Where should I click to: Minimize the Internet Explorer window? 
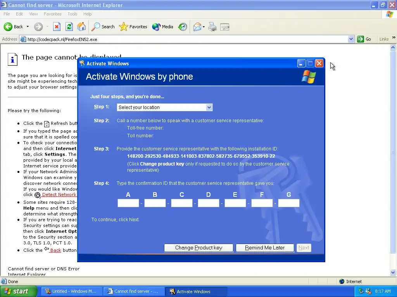374,5
